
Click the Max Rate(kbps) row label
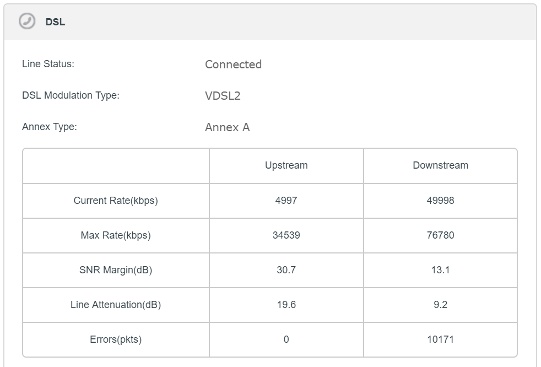[x=116, y=235]
